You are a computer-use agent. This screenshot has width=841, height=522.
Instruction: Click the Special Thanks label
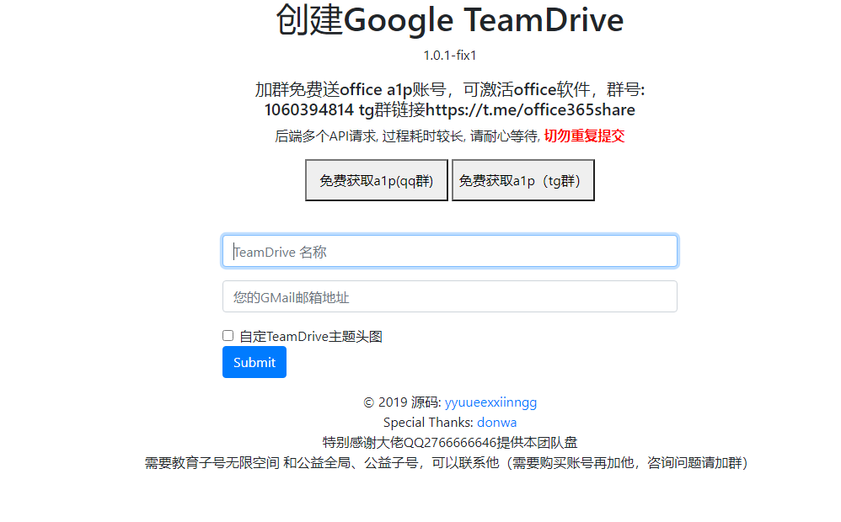[x=428, y=423]
